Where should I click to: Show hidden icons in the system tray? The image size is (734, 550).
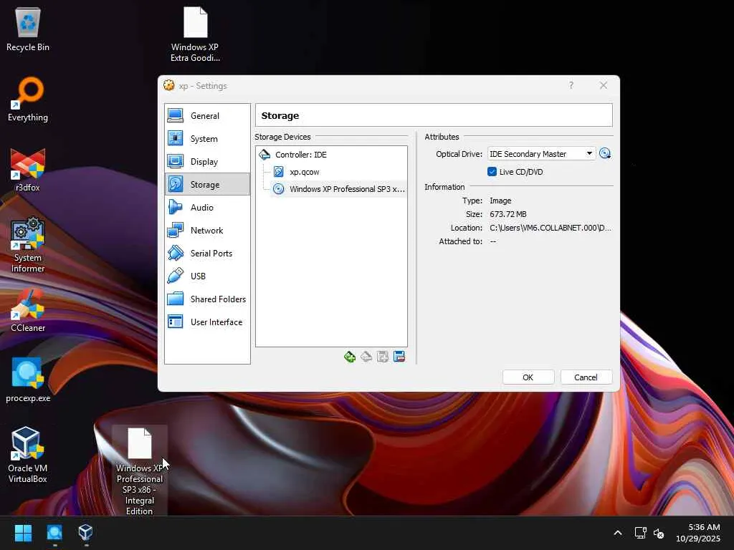(617, 534)
